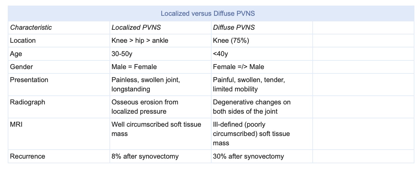Click the "Knee > hip > ankle" cell
This screenshot has height=171, width=420.
140,41
